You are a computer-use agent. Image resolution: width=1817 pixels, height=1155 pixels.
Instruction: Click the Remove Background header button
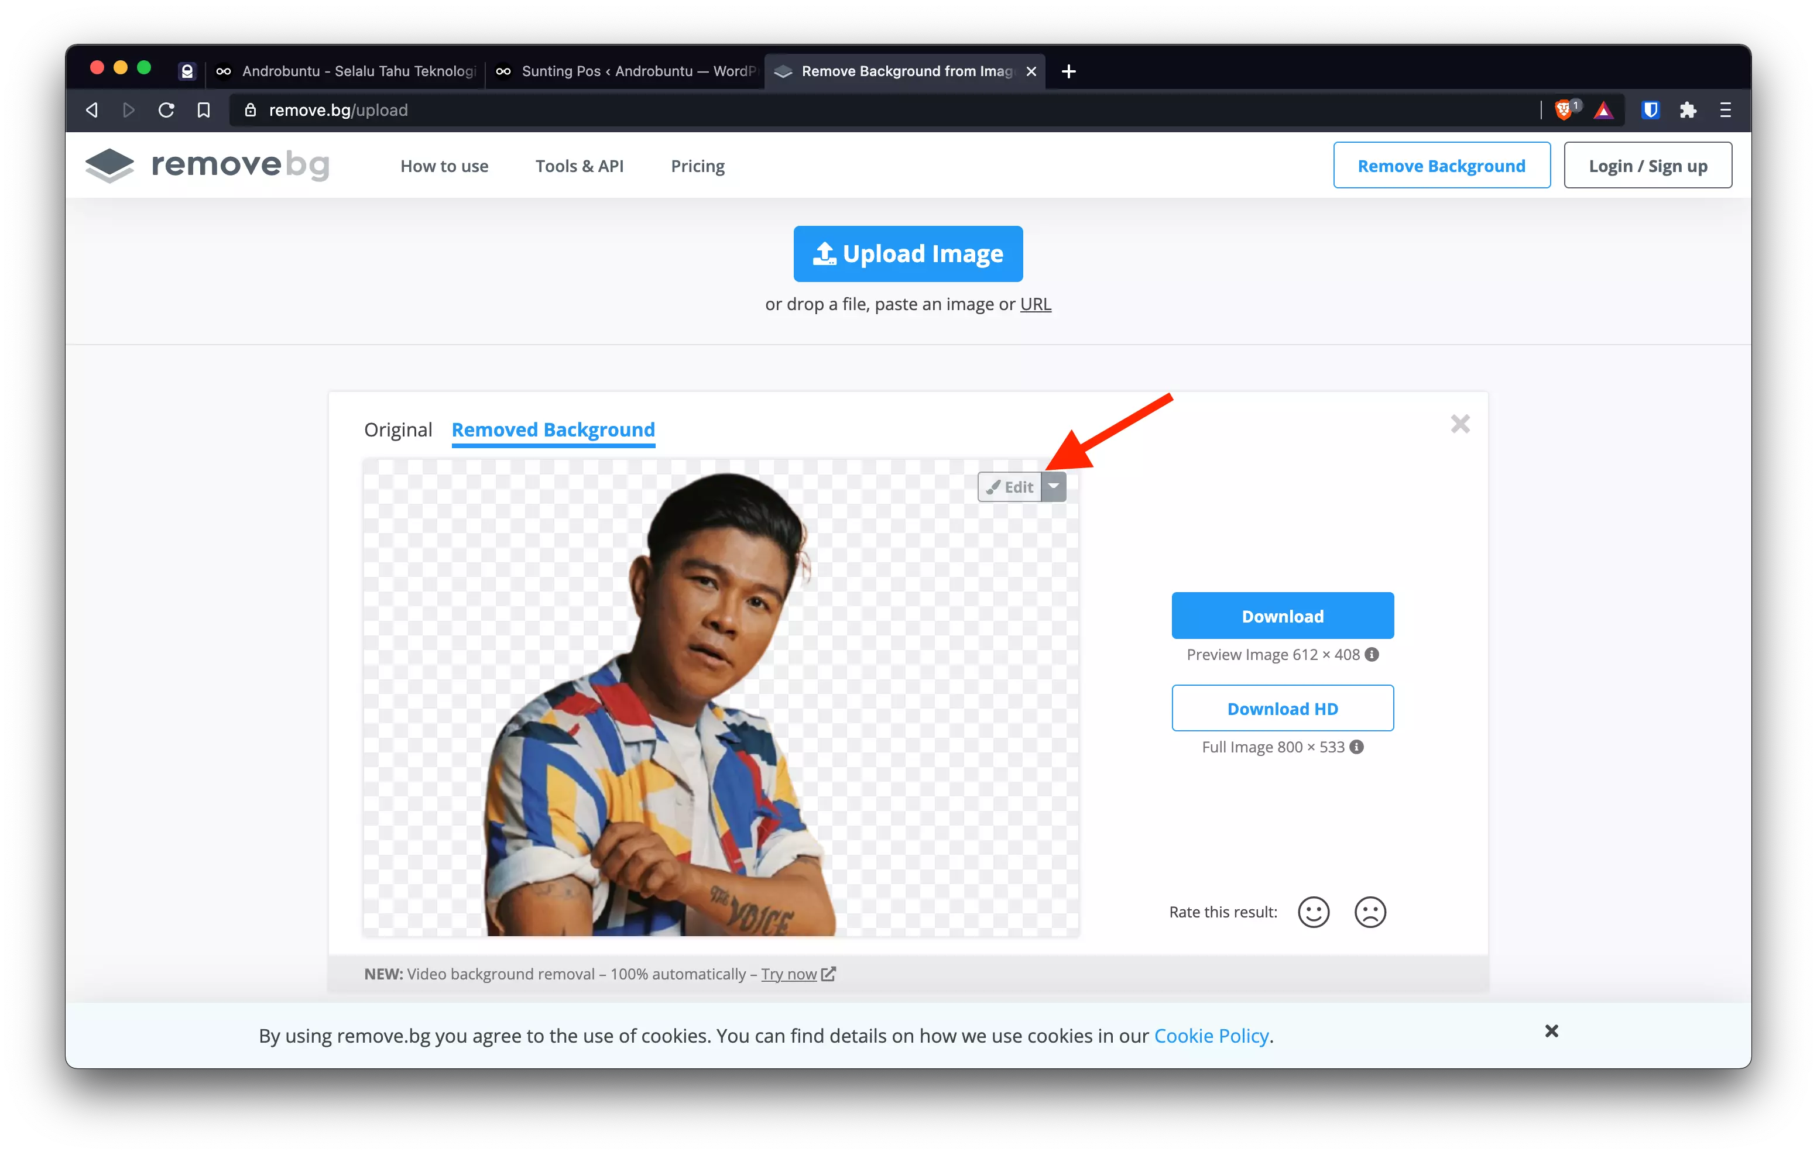1441,165
